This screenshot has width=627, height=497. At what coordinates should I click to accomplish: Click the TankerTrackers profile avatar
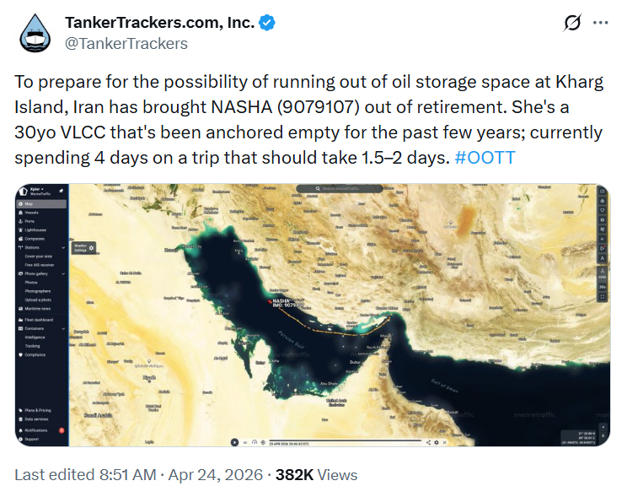[x=36, y=32]
